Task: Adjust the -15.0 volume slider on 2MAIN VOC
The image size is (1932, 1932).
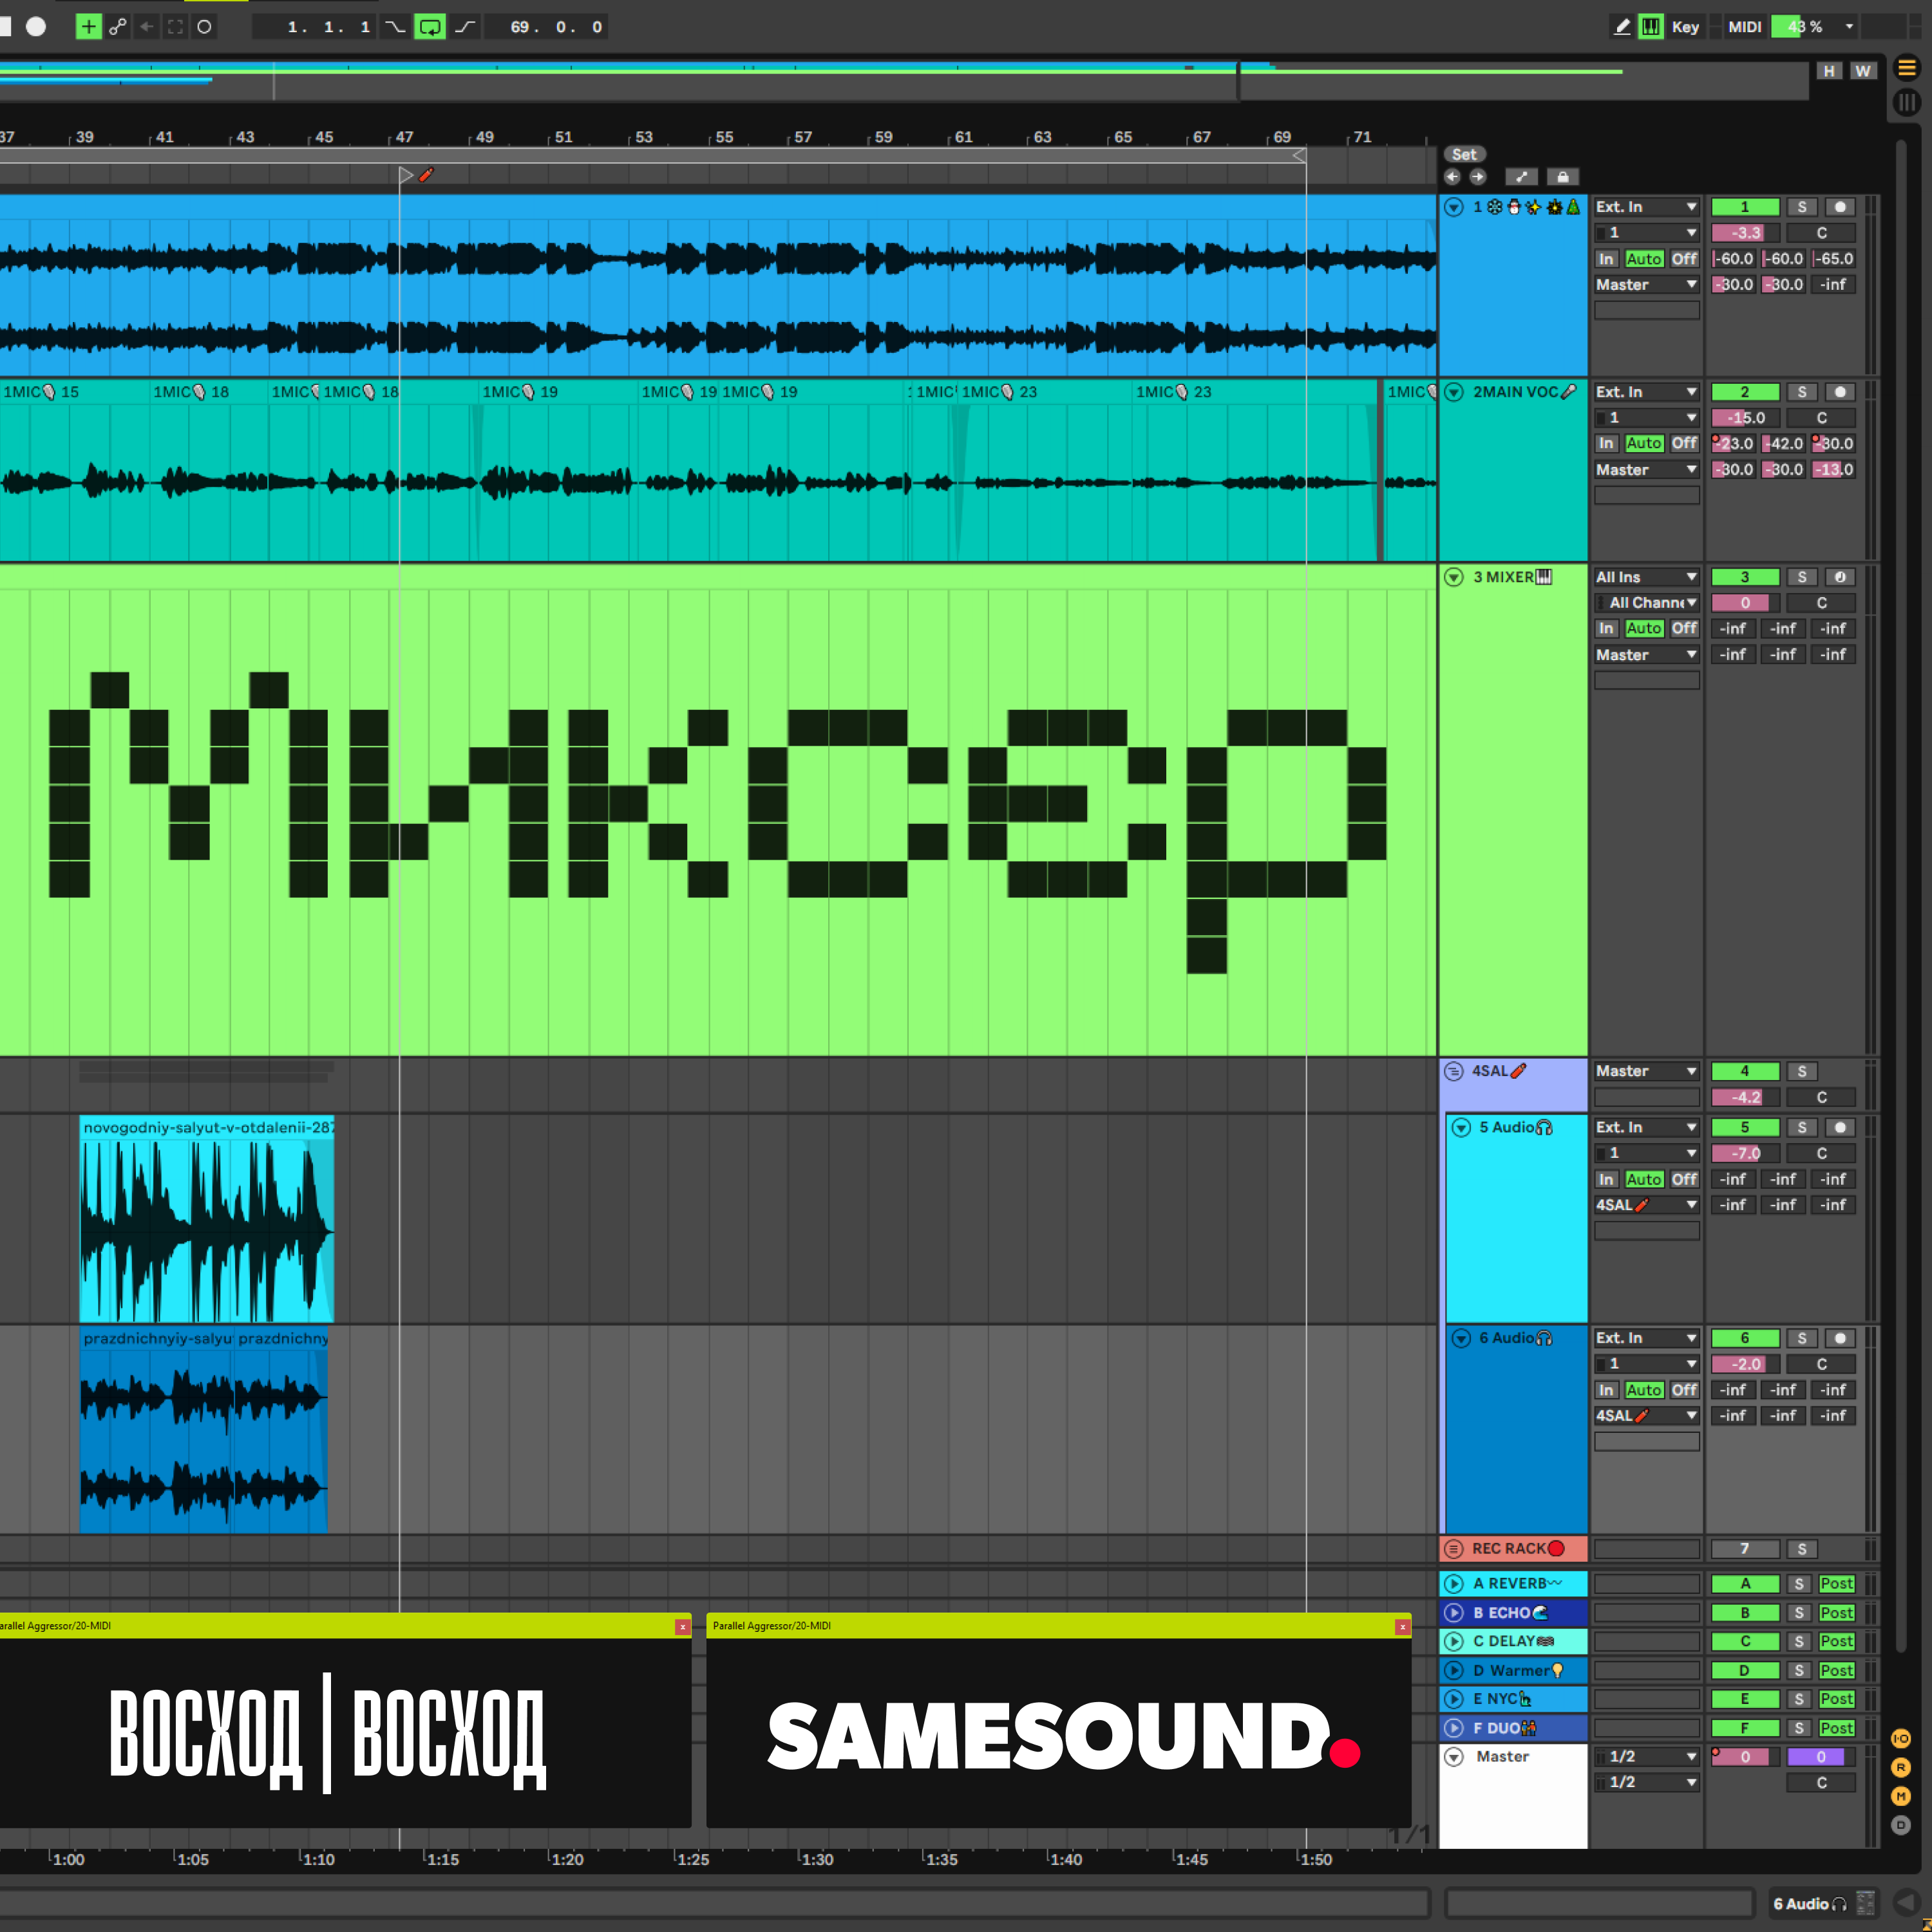Action: pos(1744,417)
